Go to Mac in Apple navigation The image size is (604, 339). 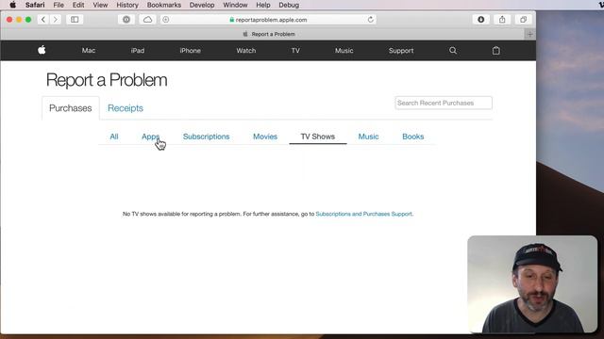(89, 50)
